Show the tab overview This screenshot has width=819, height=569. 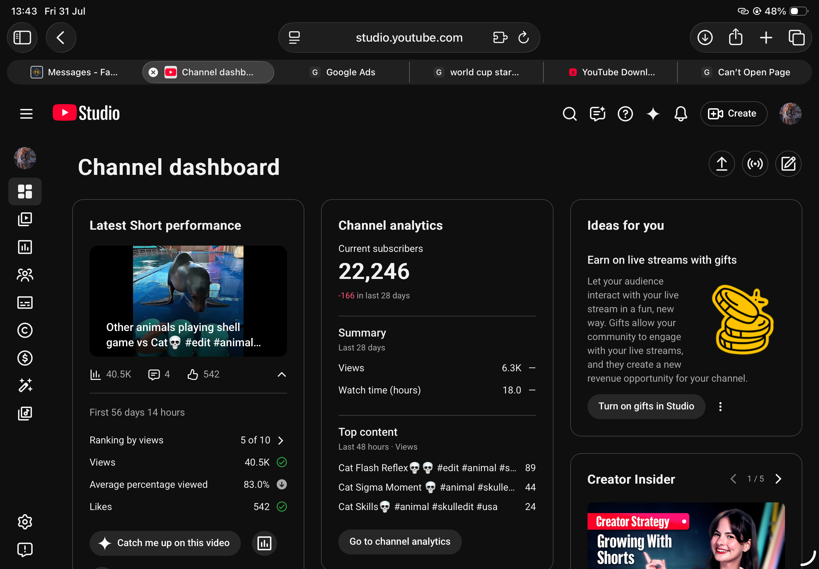tap(796, 37)
